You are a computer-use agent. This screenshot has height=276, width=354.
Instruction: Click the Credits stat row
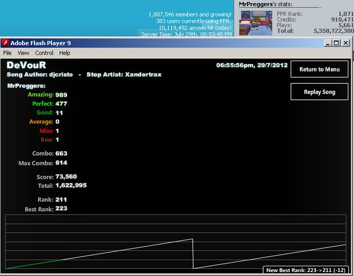click(x=315, y=20)
